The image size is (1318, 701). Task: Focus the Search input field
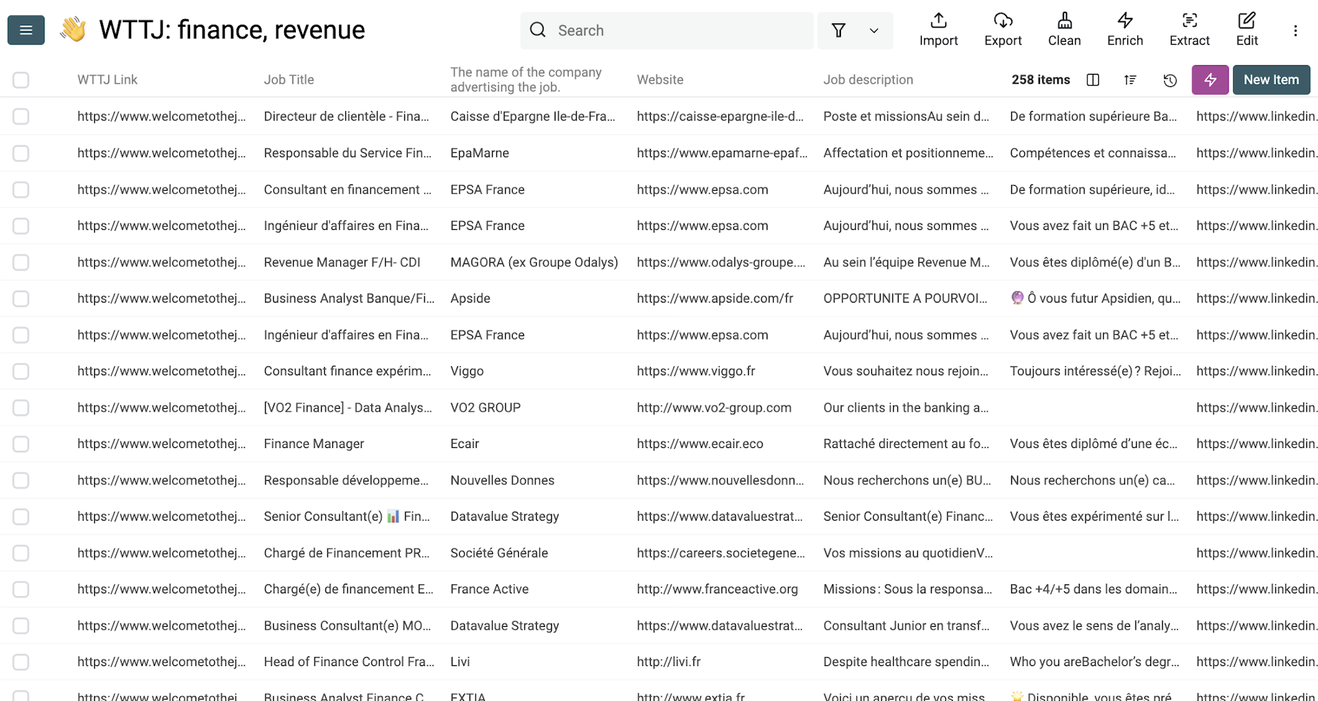[667, 30]
